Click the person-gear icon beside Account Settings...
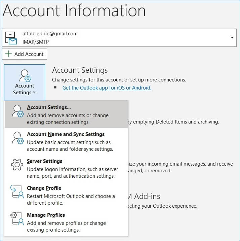Screen dimensions: 240x241 pos(18,111)
